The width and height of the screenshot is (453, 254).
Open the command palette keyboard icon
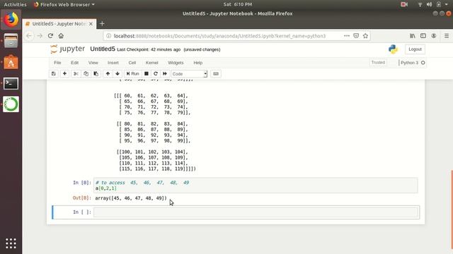click(x=216, y=73)
